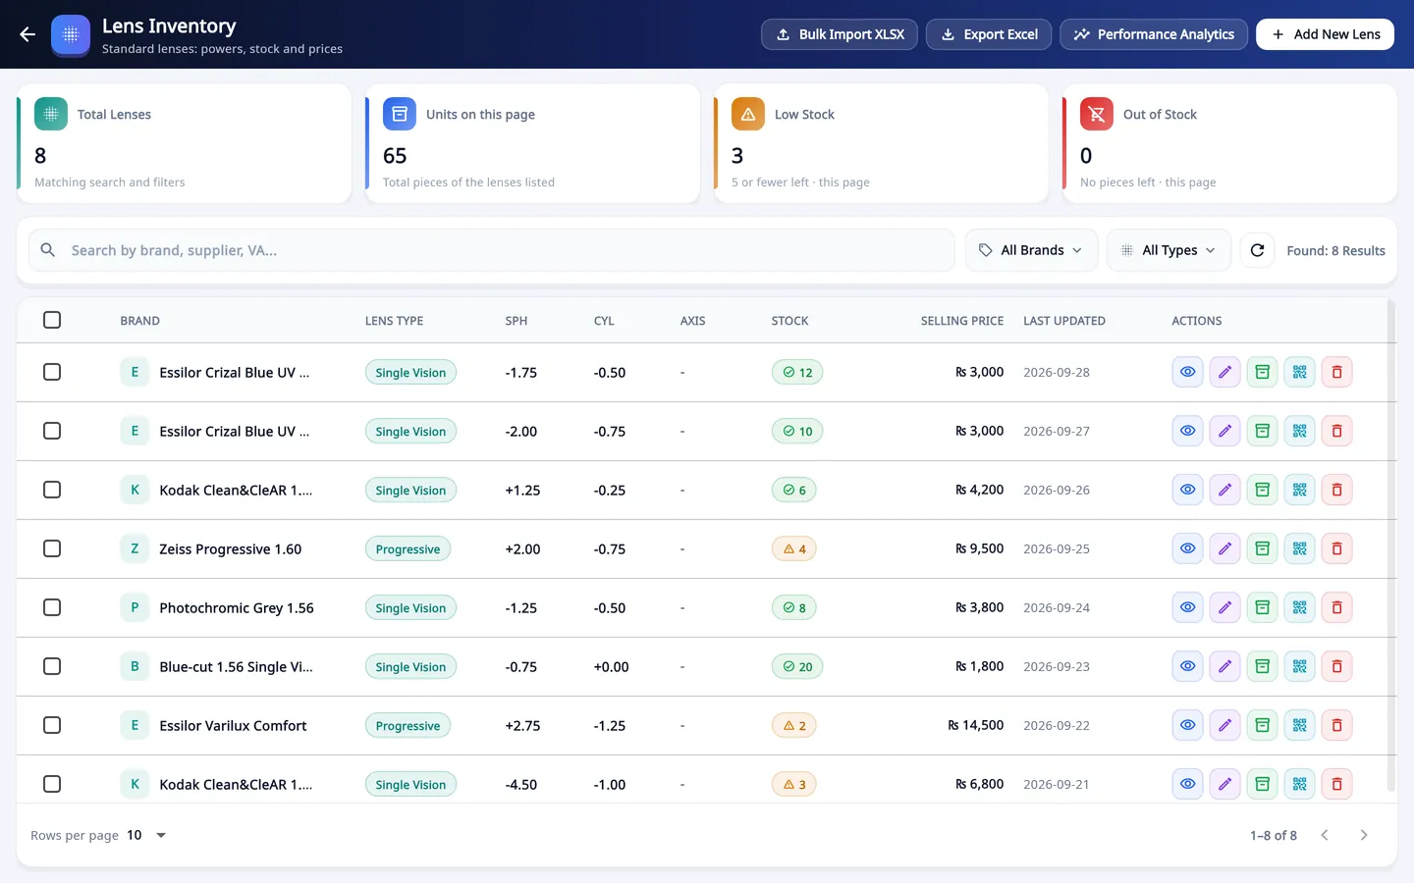The height and width of the screenshot is (883, 1414).
Task: Click the Last Updated column header
Action: pos(1064,321)
